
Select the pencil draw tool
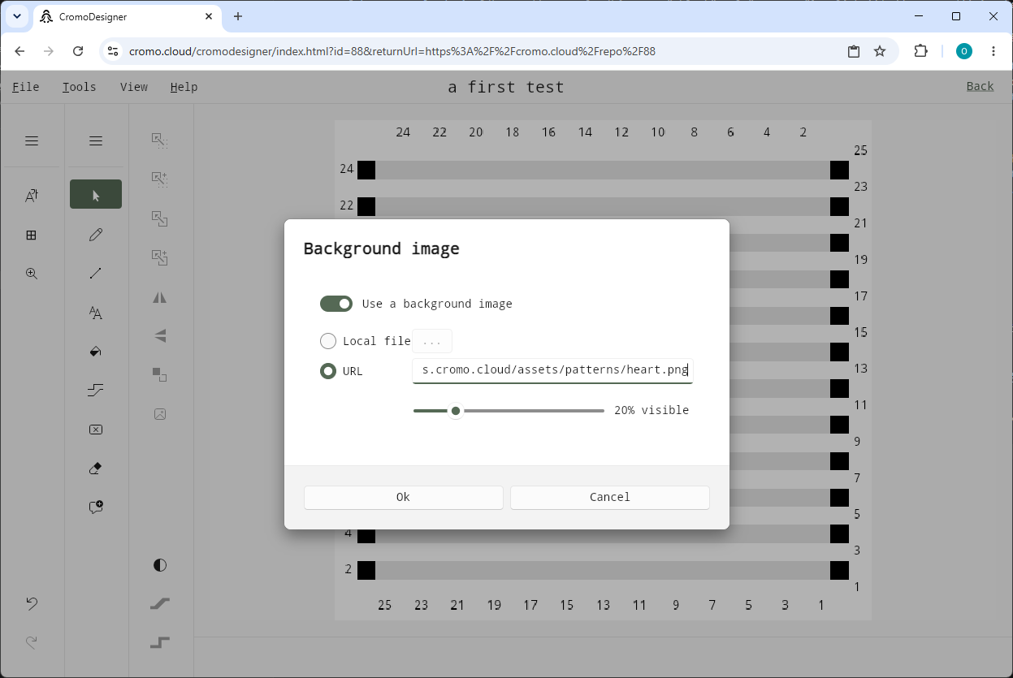coord(96,235)
